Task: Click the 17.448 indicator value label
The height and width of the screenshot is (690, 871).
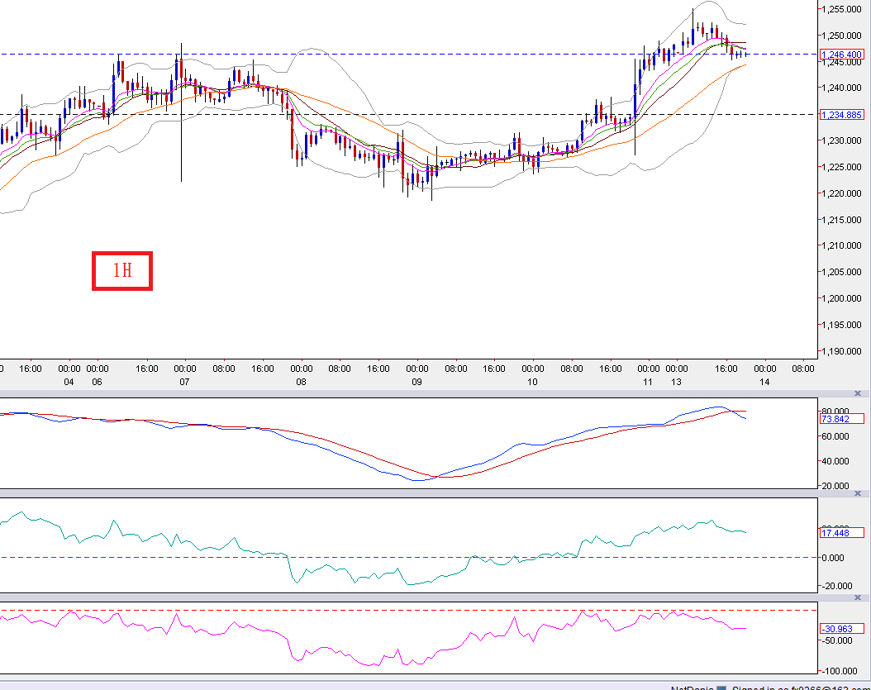Action: point(841,533)
